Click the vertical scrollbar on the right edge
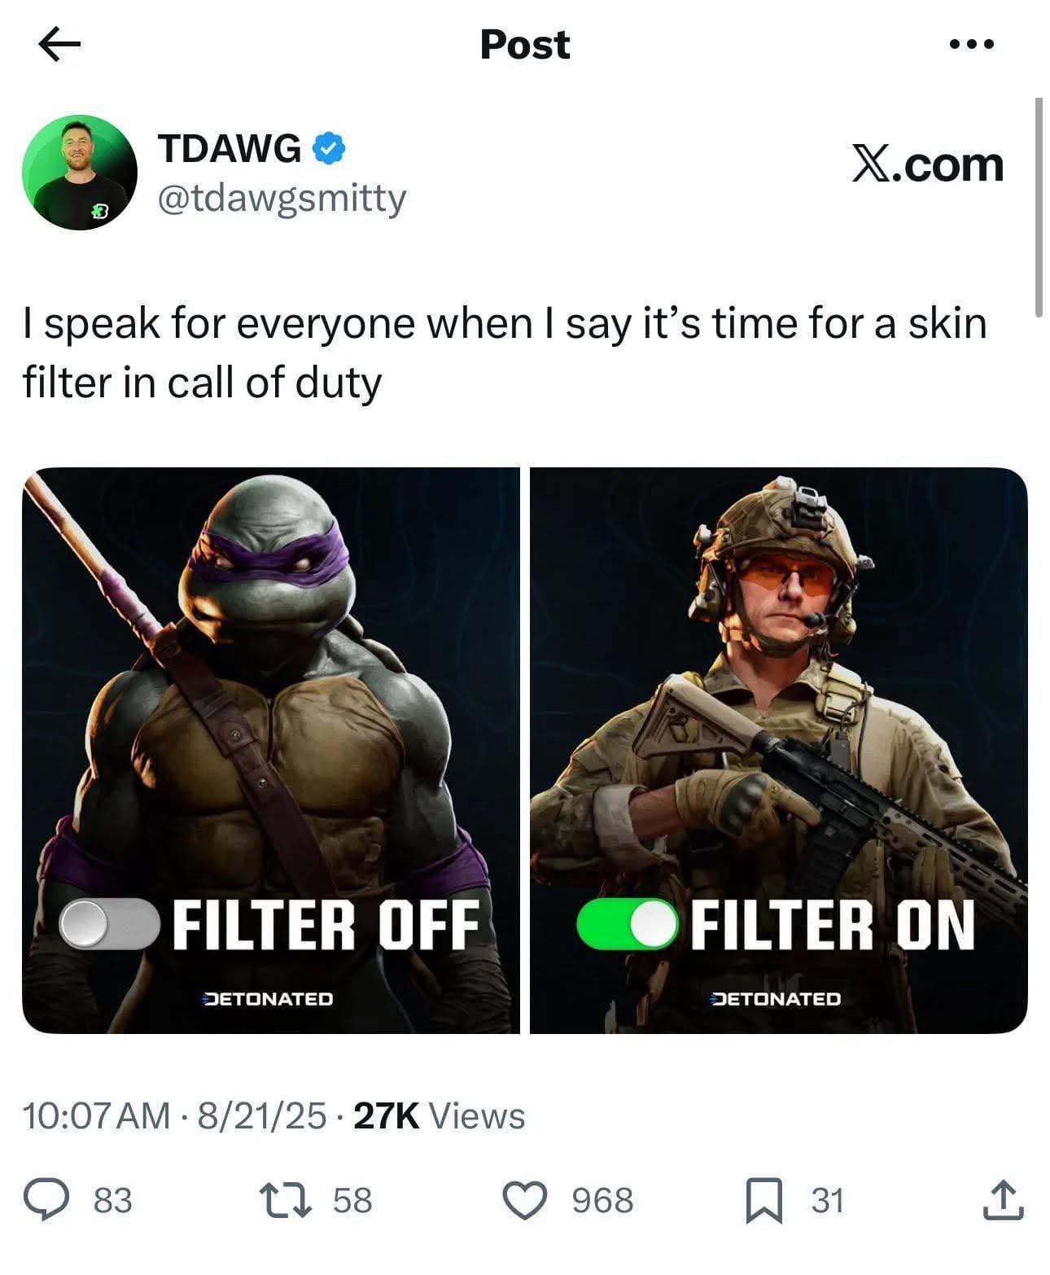Viewport: 1050px width, 1275px height. pyautogui.click(x=1039, y=206)
